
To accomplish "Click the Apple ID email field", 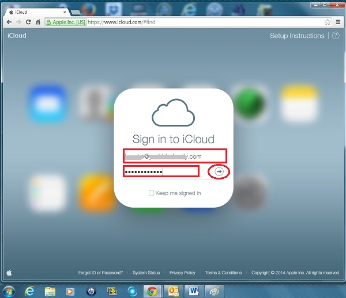I will click(x=175, y=156).
